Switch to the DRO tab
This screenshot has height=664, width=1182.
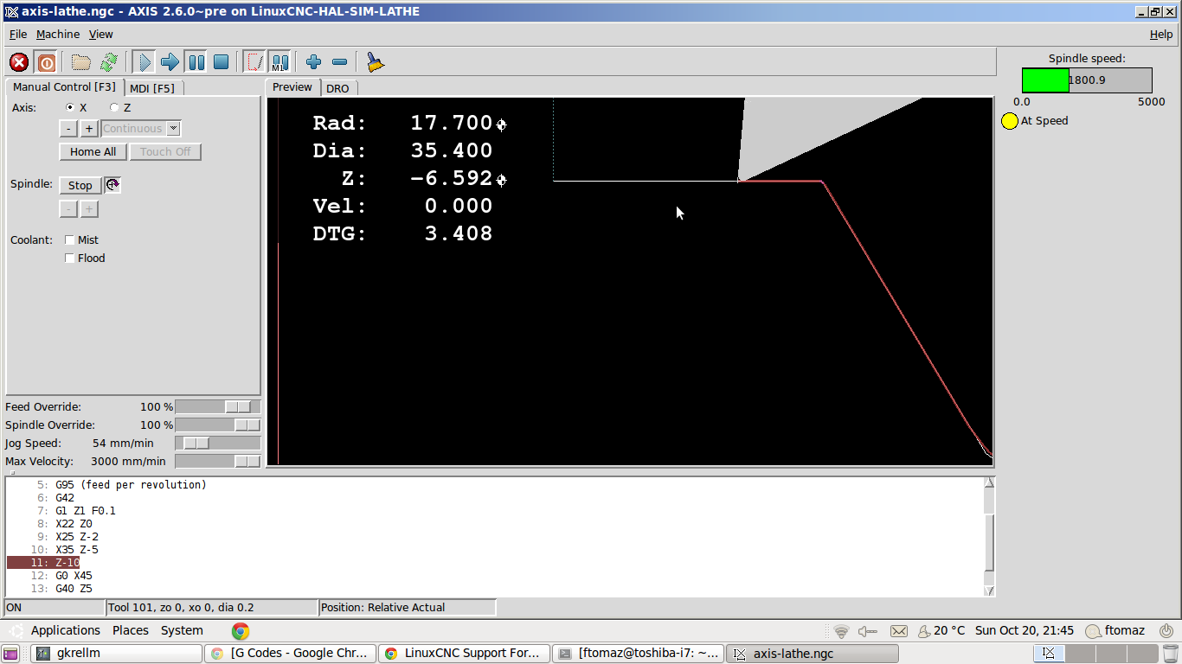[x=337, y=88]
